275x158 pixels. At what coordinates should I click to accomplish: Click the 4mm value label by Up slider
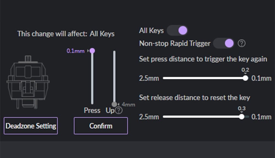point(128,105)
